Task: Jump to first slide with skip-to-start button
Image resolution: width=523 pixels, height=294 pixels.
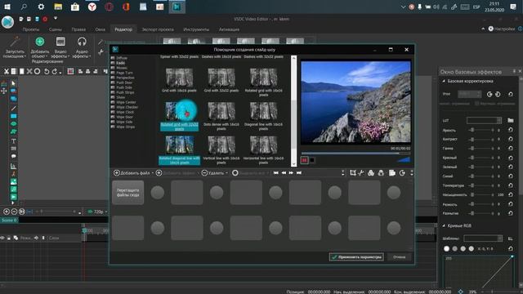Action: [276, 172]
